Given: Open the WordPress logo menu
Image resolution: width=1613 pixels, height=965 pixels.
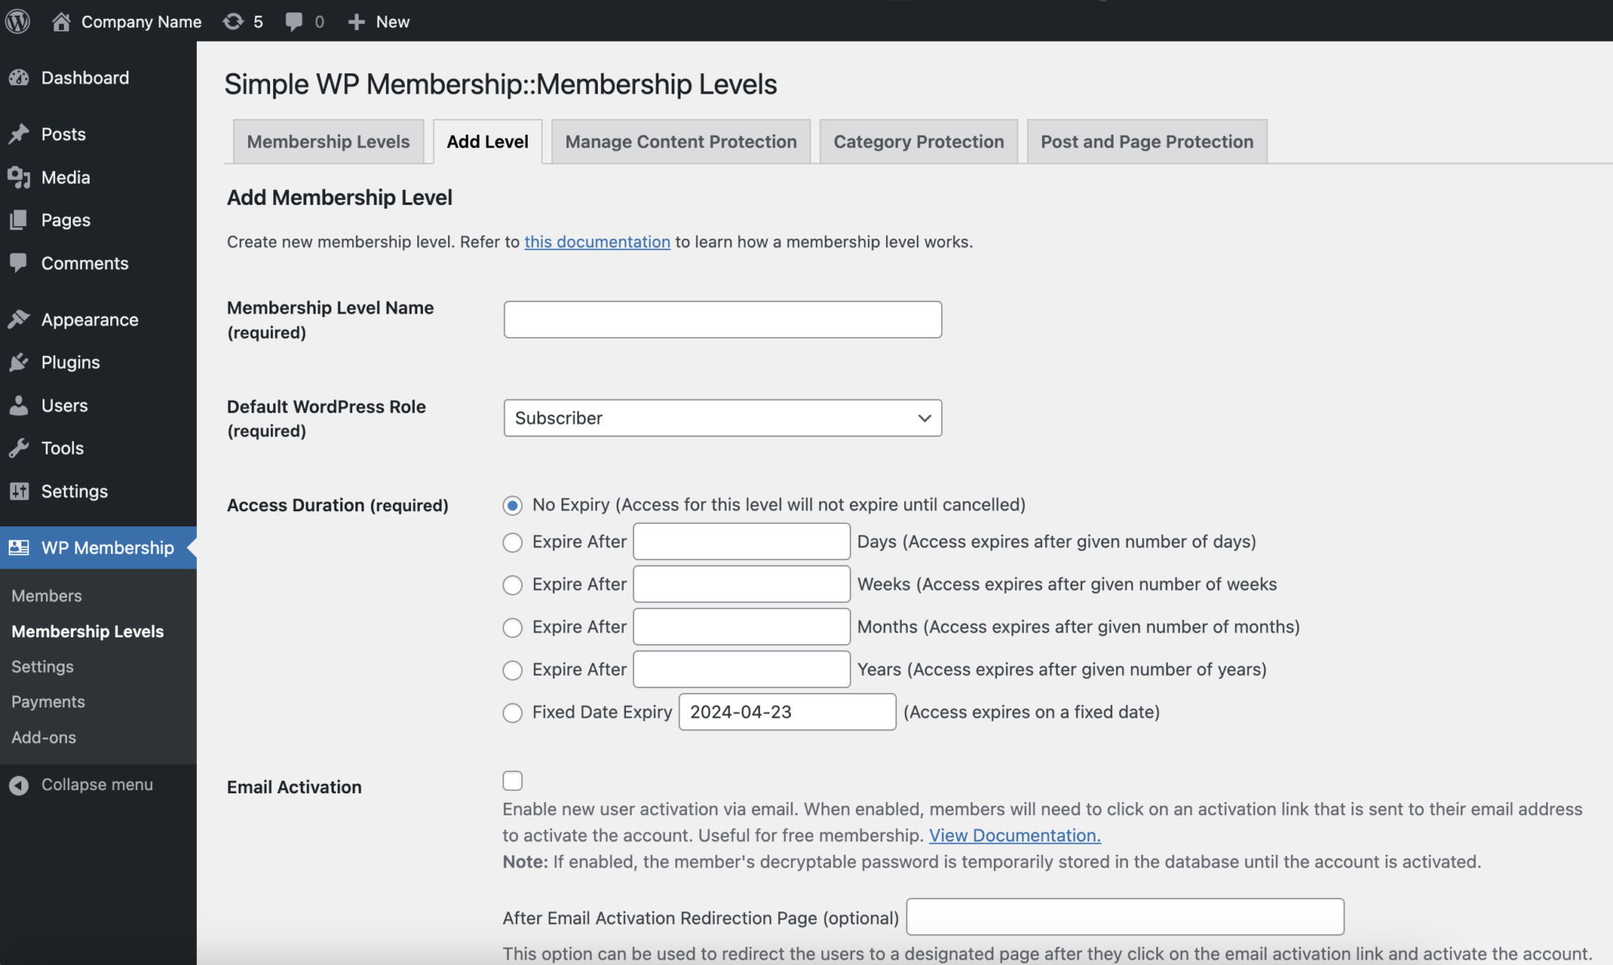Looking at the screenshot, I should coord(17,21).
